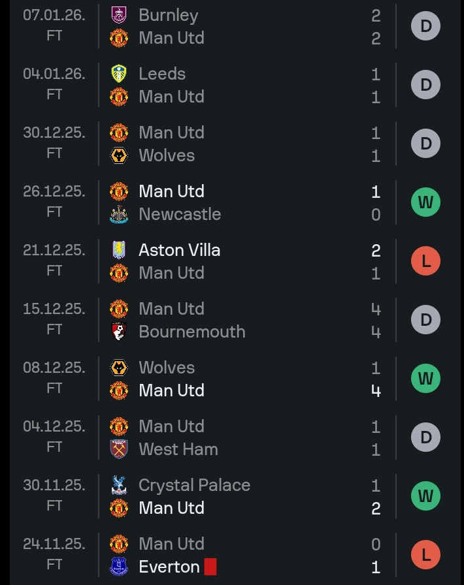Click the Bournemouth club crest
Screen dimensions: 464x585
point(119,332)
